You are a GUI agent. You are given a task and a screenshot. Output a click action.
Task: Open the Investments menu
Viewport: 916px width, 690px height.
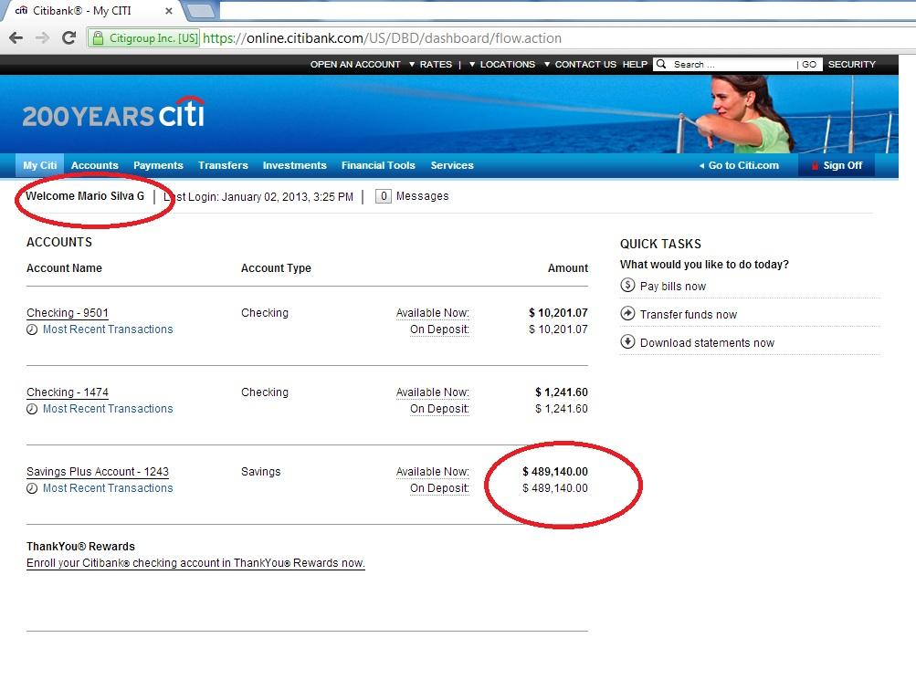(294, 165)
